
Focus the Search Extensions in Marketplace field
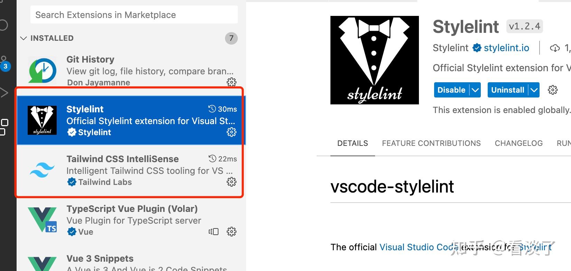coord(134,15)
